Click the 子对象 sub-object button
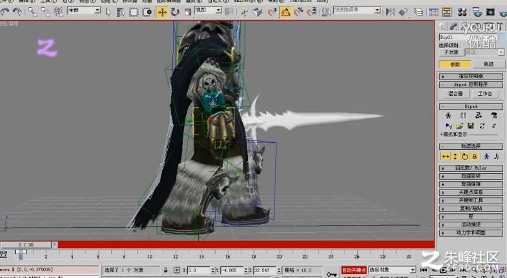 pyautogui.click(x=451, y=52)
